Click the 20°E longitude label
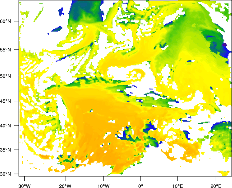232x188 pixels. [x=216, y=186]
